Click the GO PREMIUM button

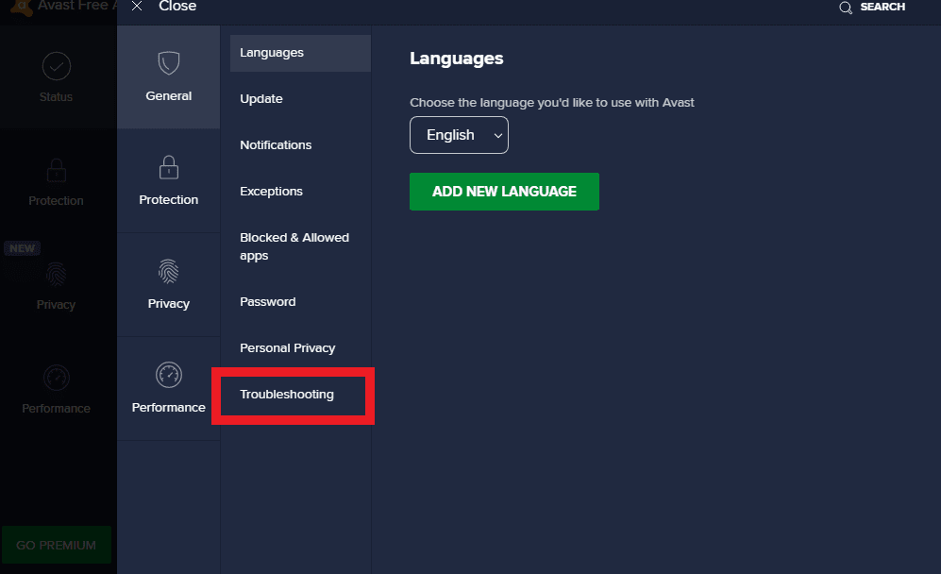tap(57, 545)
